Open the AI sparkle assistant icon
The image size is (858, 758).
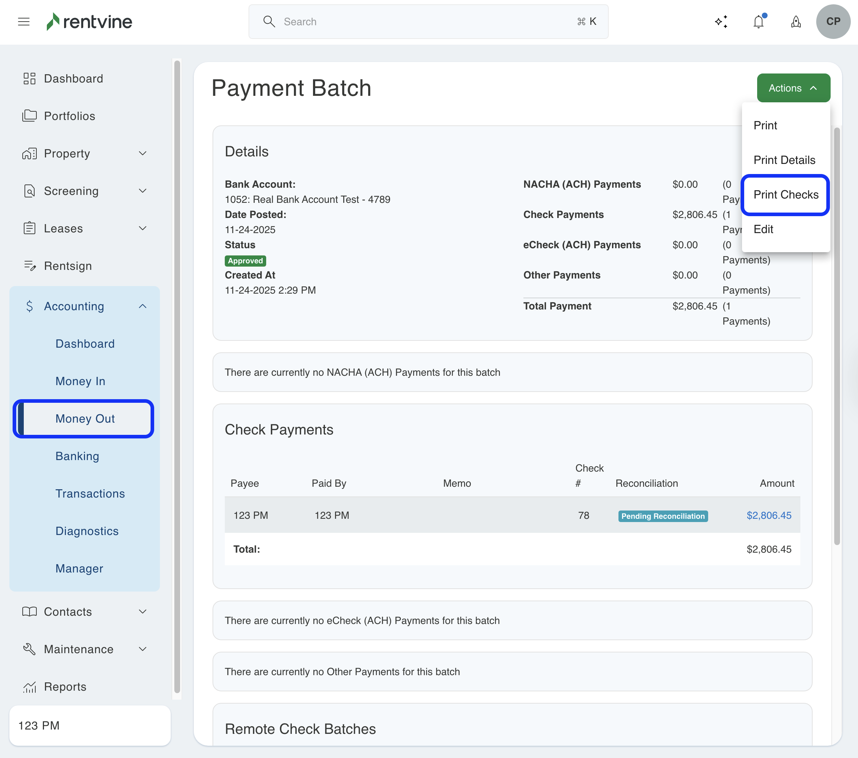tap(721, 21)
